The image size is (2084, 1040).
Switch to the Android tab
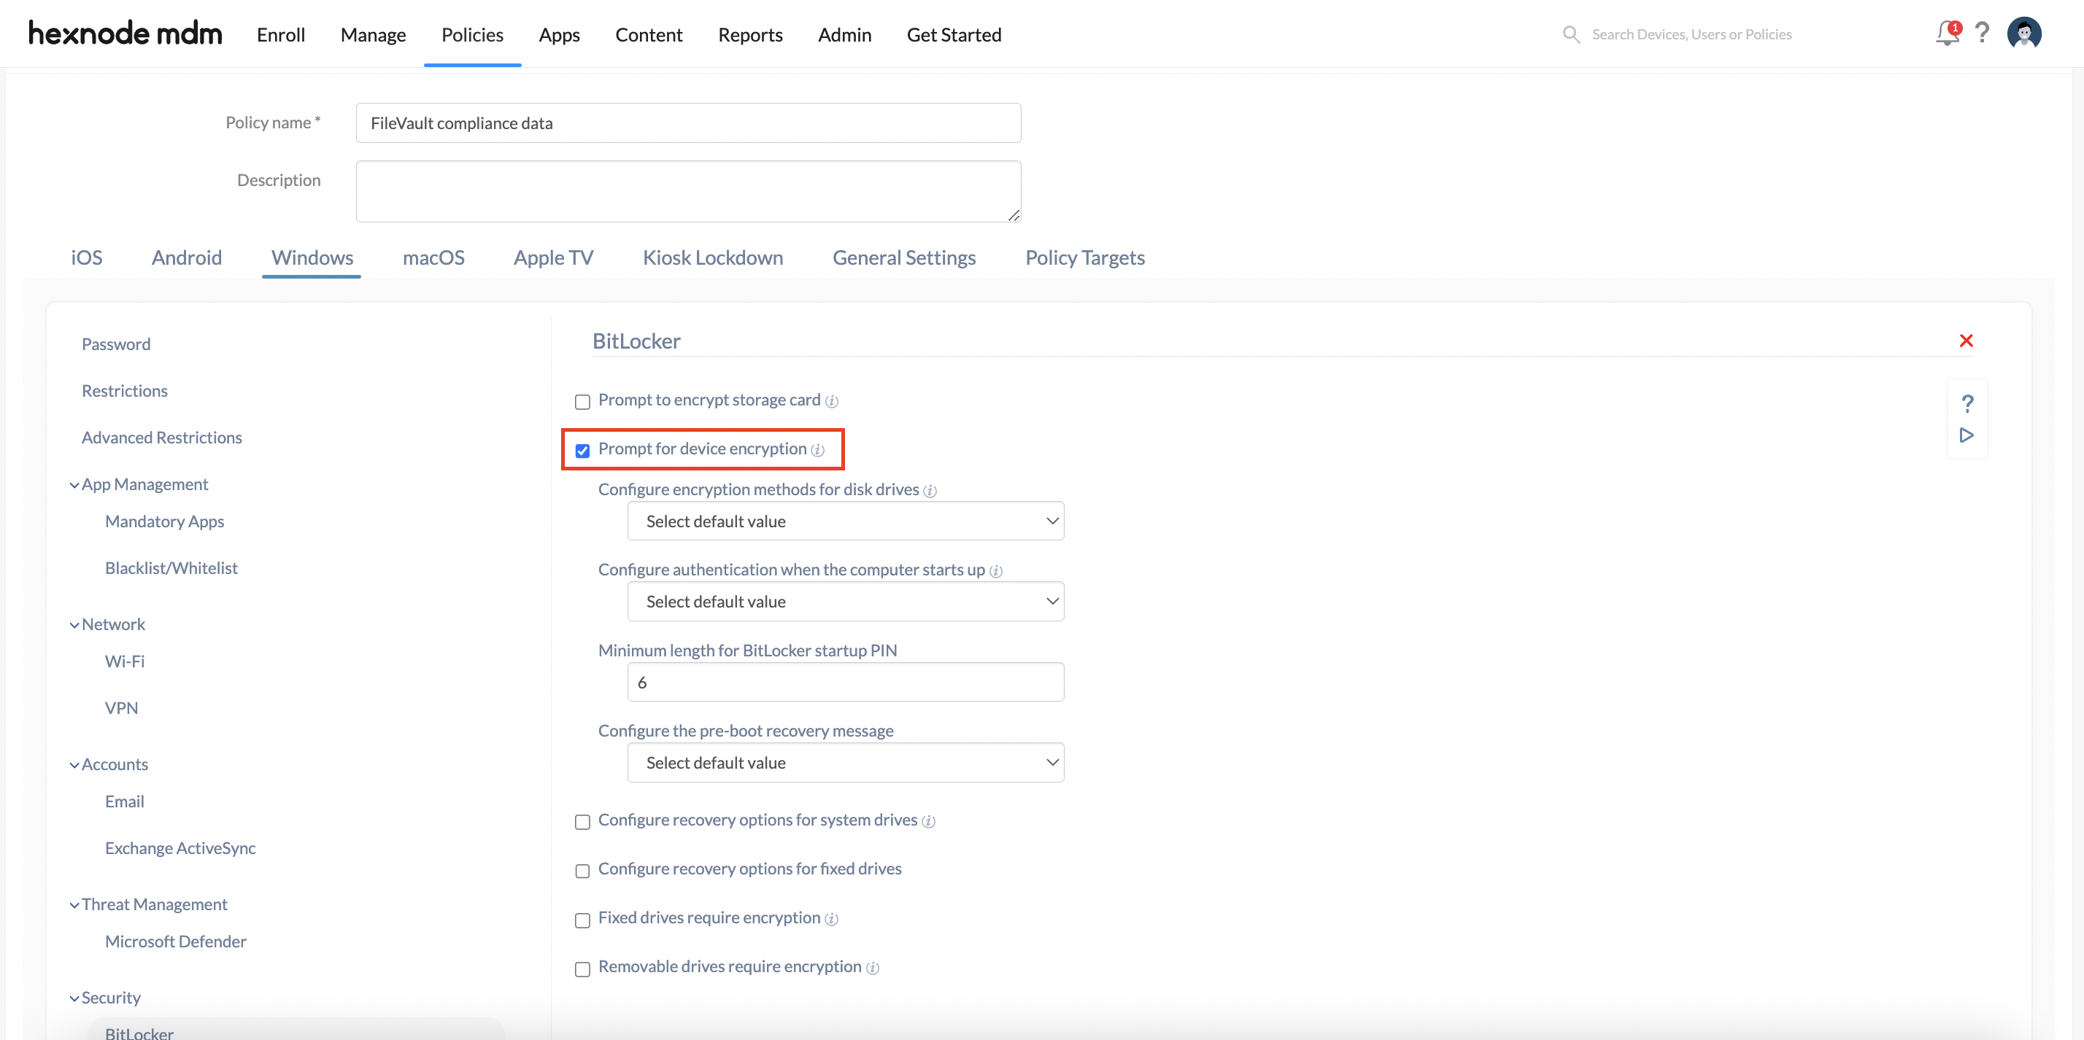pos(187,257)
